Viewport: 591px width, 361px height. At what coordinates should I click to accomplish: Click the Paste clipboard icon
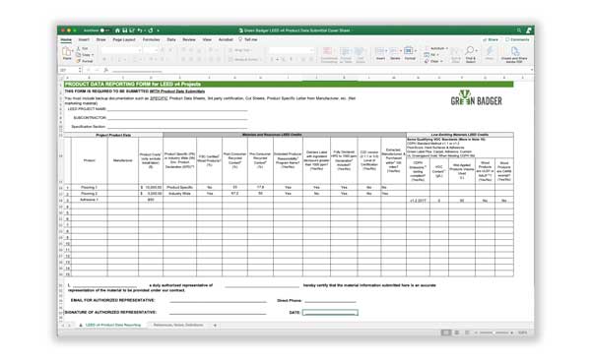[x=67, y=52]
